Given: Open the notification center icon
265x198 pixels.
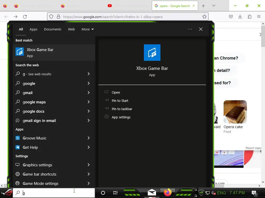Looking at the screenshot, I should [254, 193].
